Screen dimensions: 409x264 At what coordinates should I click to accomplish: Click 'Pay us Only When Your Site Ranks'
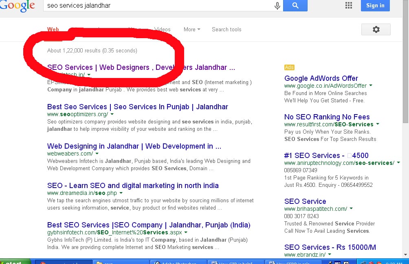[x=328, y=132]
